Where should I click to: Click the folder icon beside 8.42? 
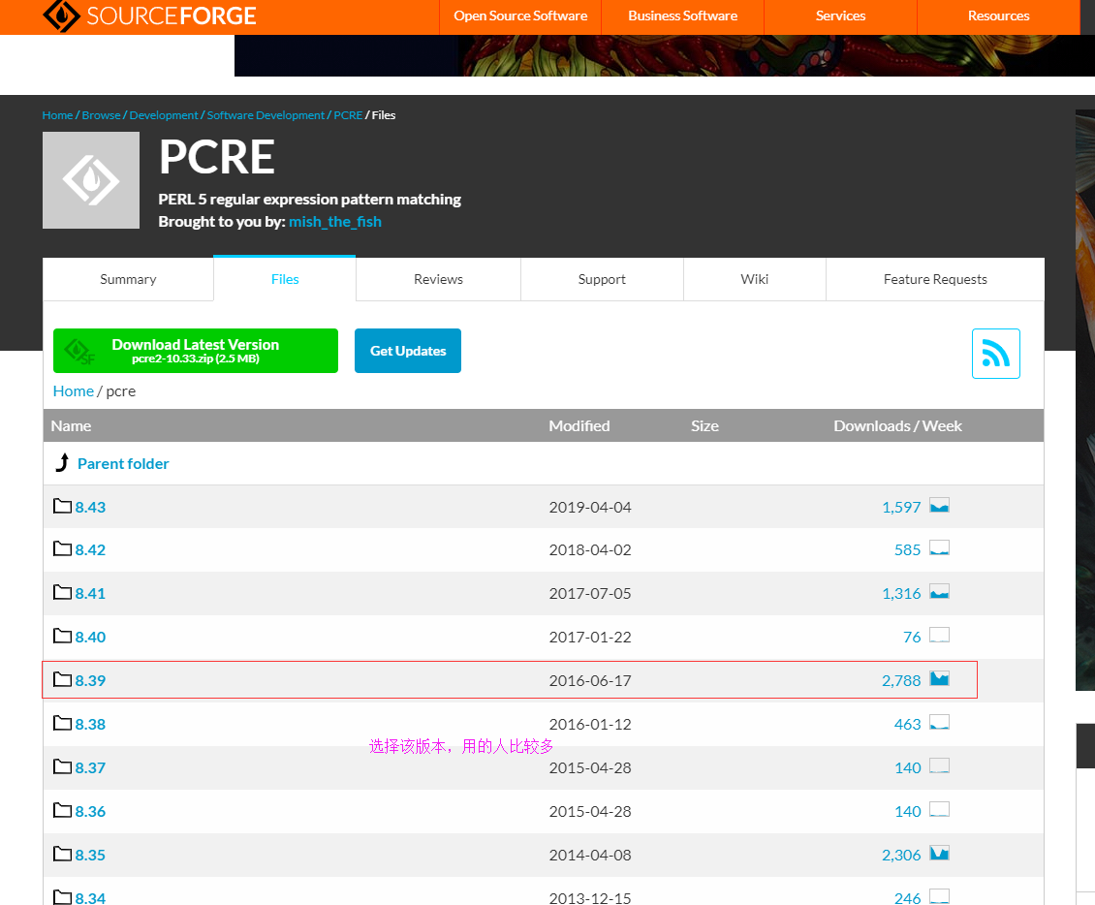pos(63,548)
